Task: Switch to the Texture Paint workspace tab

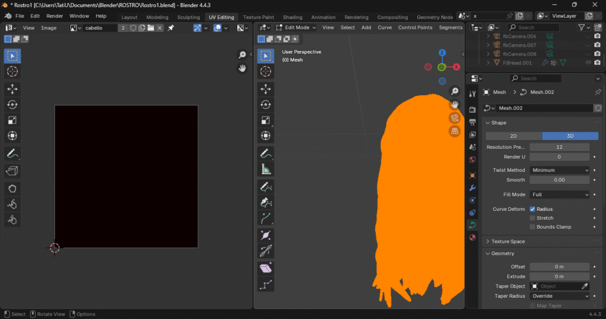Action: pyautogui.click(x=259, y=17)
